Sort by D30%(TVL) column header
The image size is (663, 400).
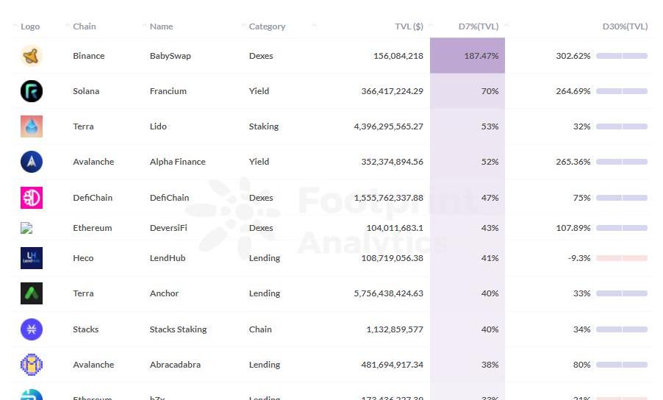[625, 26]
